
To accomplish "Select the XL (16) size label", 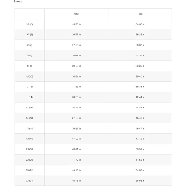I will point(30,108).
